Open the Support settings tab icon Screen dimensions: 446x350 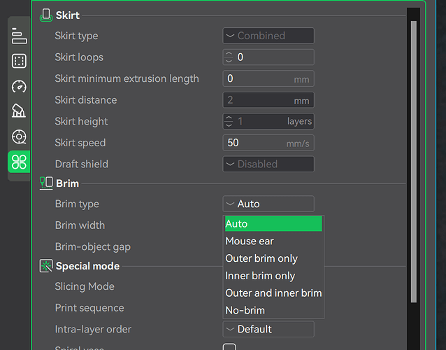pos(20,111)
